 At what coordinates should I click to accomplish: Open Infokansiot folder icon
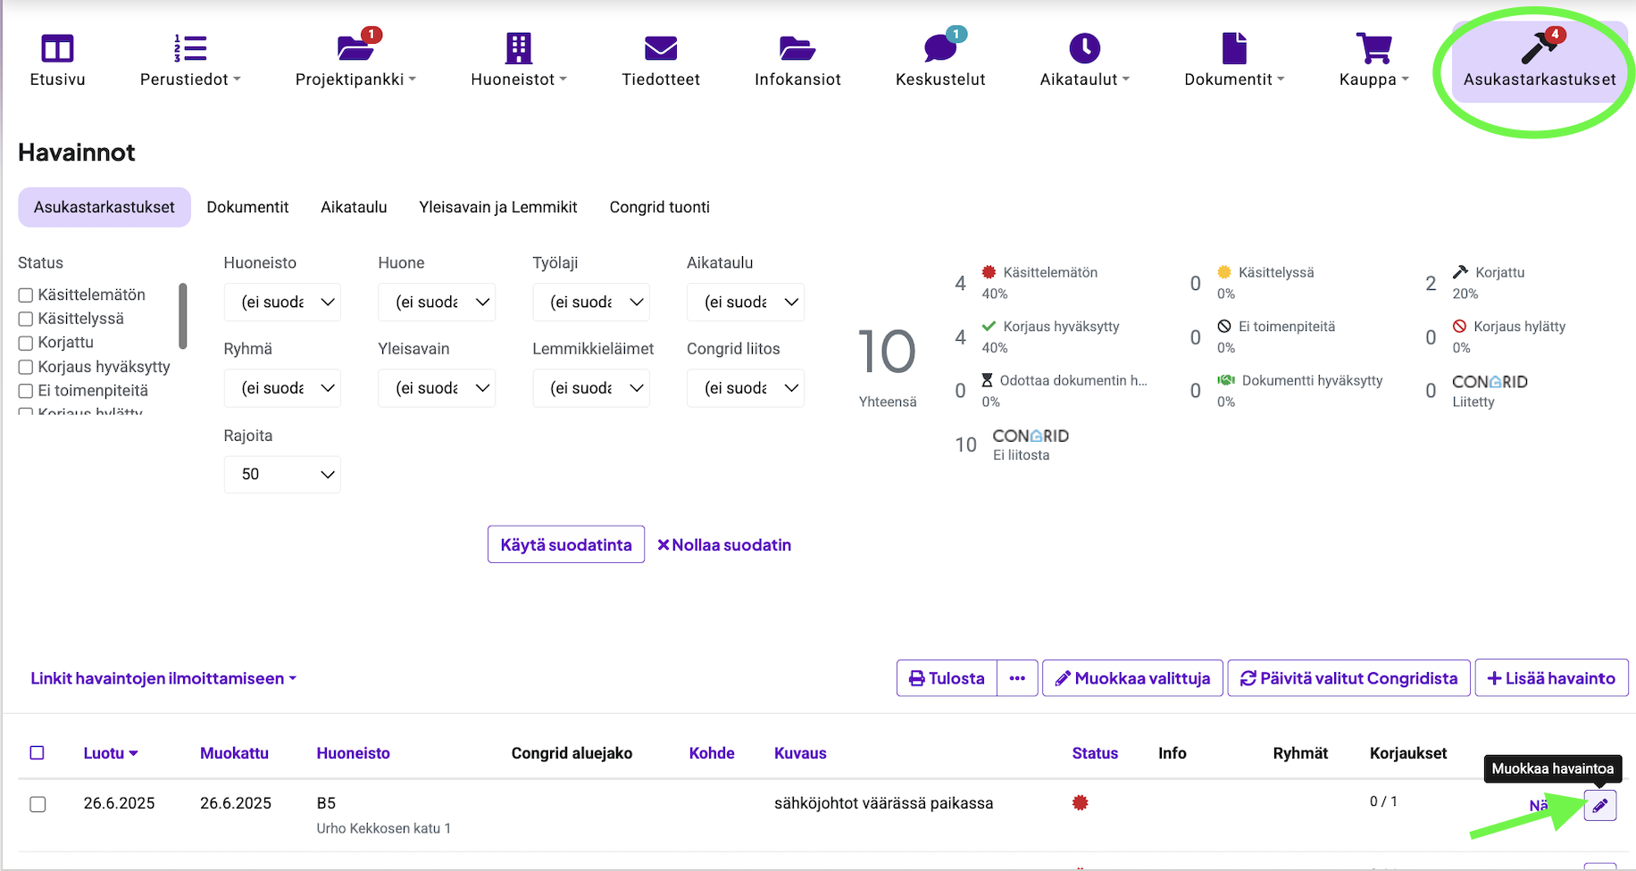797,49
